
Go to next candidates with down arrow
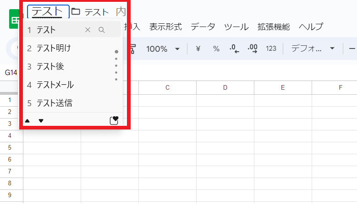[x=41, y=121]
